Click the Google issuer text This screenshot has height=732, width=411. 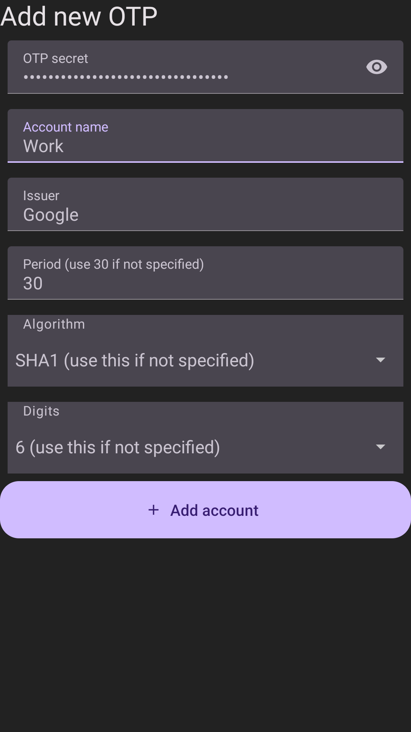tap(51, 214)
